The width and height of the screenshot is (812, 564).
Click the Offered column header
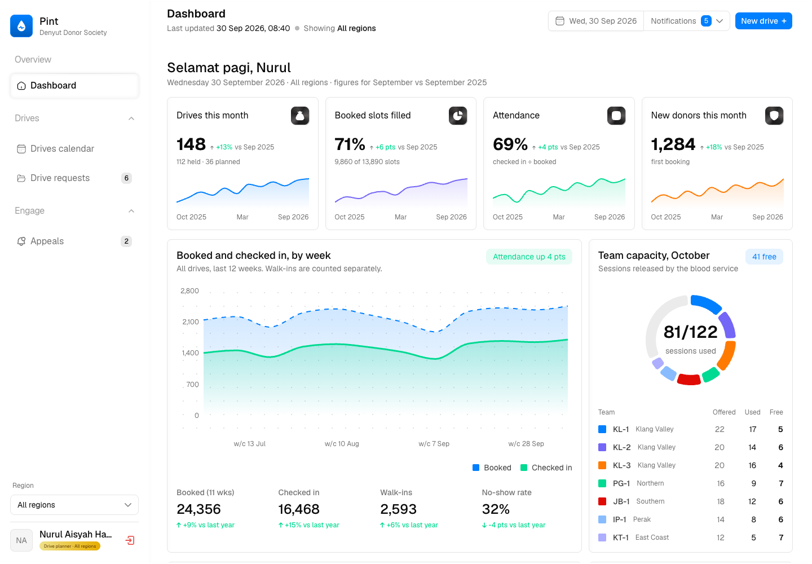(724, 412)
